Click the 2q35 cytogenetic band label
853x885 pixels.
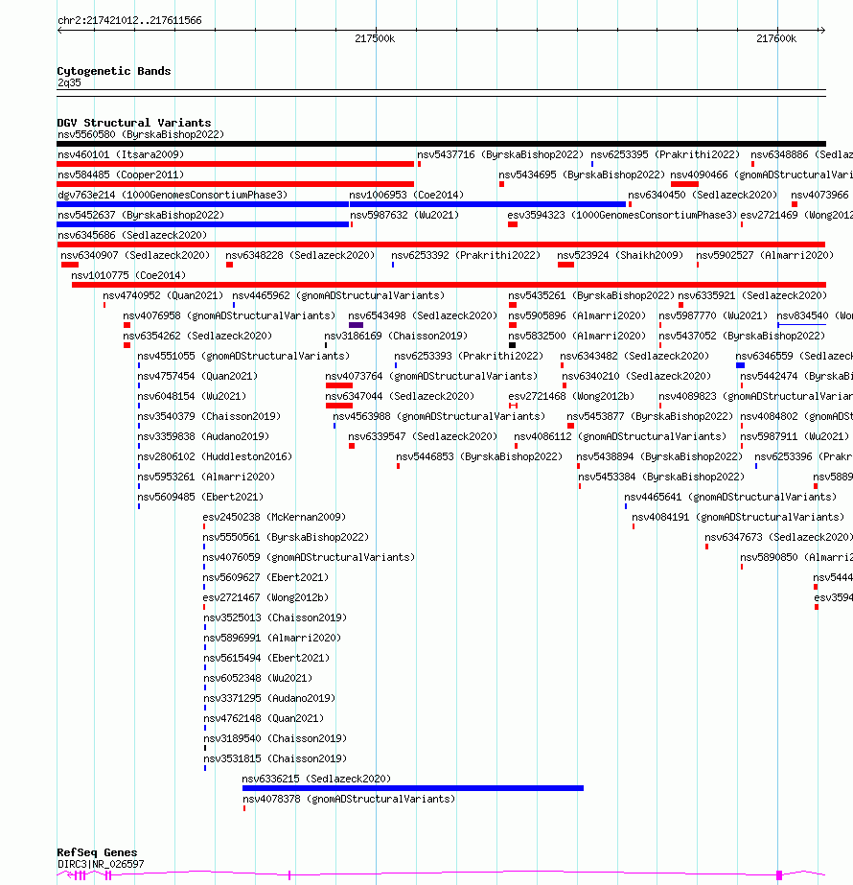pyautogui.click(x=69, y=83)
